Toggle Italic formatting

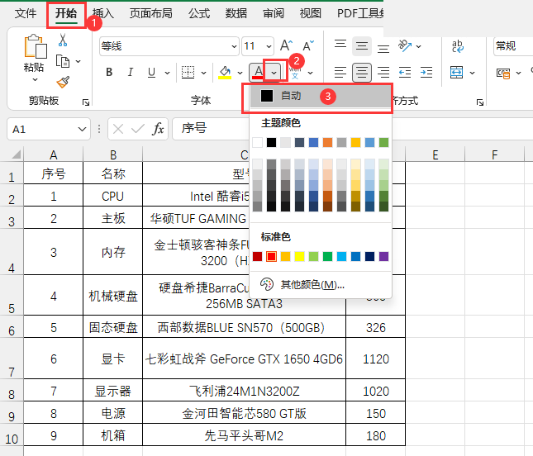(131, 72)
